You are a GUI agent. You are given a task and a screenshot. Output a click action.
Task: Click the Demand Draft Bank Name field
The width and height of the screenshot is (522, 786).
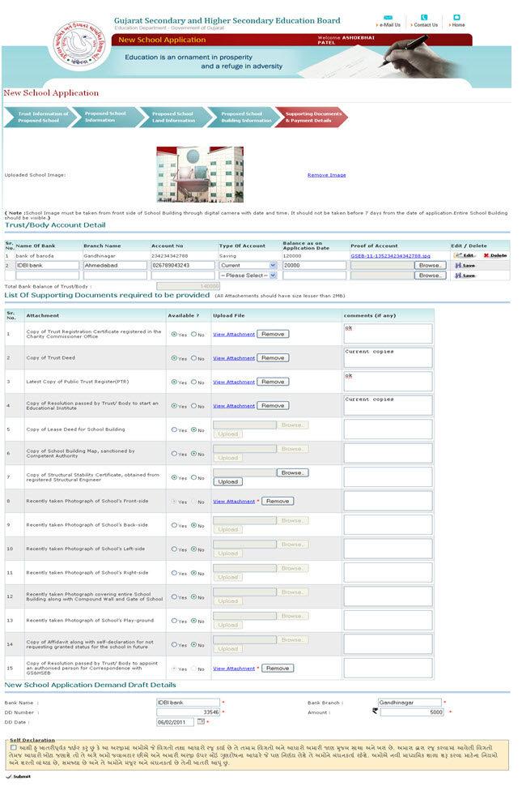tap(189, 703)
